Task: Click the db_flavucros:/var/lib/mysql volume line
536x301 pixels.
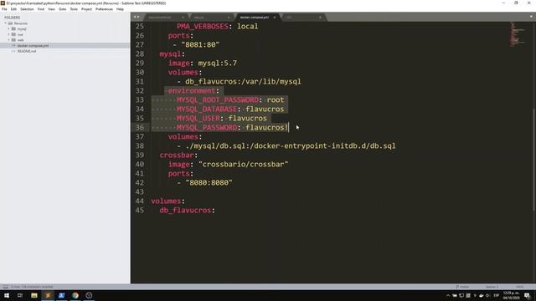Action: pos(243,82)
